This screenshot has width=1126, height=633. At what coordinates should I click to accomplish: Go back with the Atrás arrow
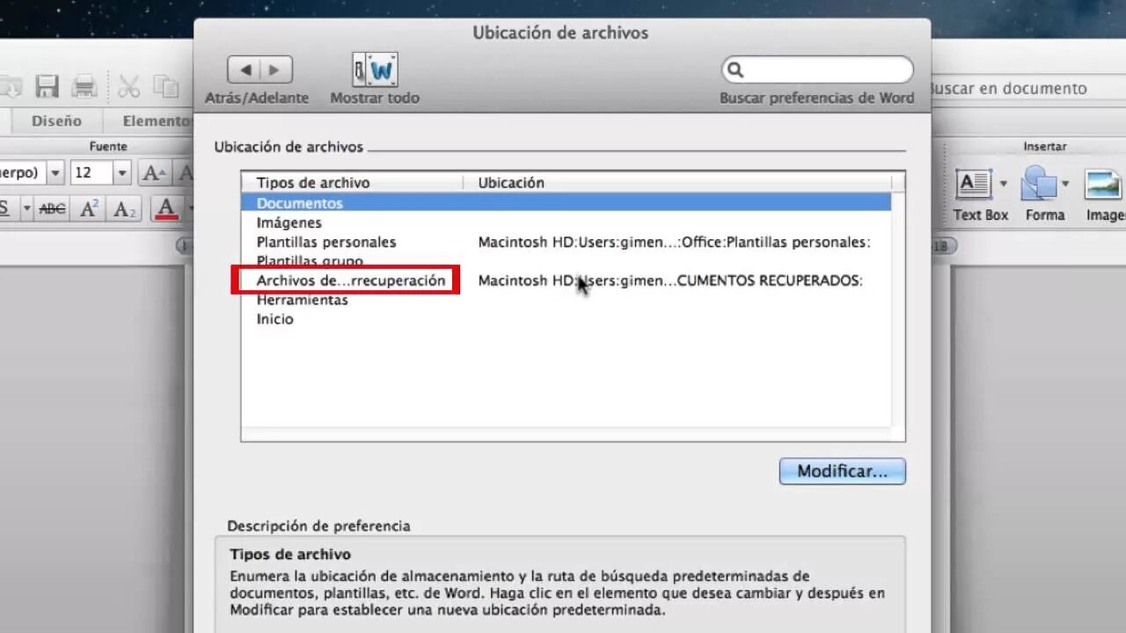pyautogui.click(x=245, y=69)
